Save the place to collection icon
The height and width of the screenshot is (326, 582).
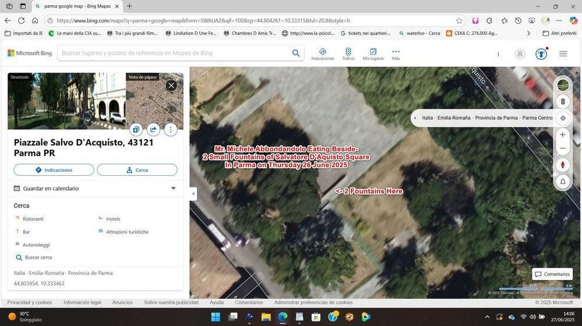click(136, 130)
